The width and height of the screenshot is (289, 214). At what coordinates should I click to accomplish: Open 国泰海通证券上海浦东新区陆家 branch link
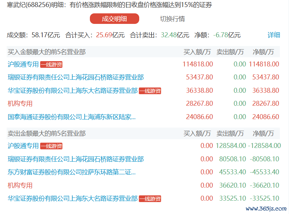point(72,117)
